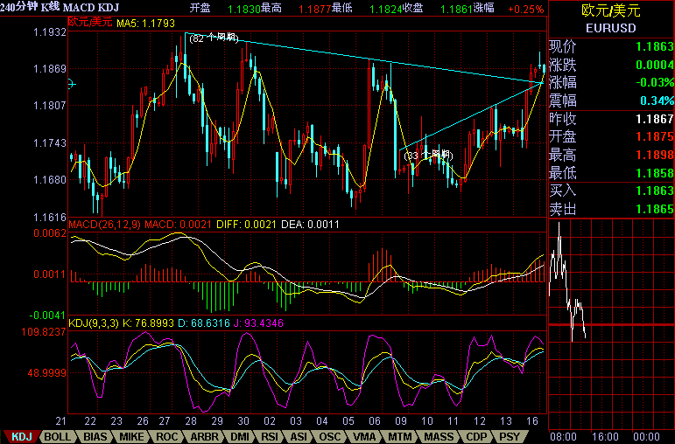Click the 08:00 label on the intraday chart
The width and height of the screenshot is (675, 444).
(x=563, y=438)
